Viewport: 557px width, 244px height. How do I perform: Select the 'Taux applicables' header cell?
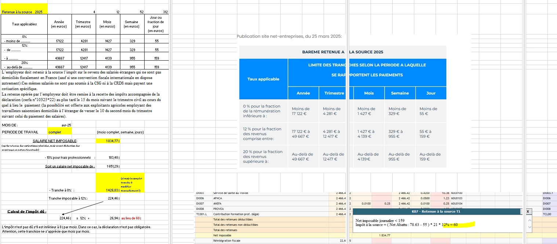(x=24, y=24)
